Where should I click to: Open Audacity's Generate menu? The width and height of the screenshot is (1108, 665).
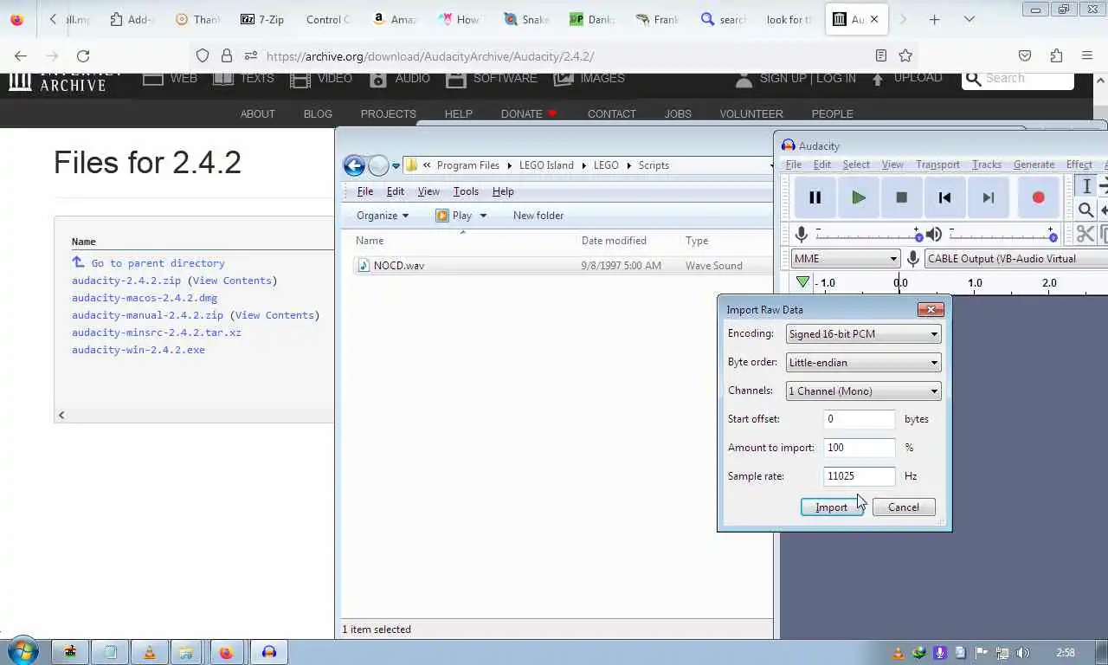pyautogui.click(x=1034, y=165)
